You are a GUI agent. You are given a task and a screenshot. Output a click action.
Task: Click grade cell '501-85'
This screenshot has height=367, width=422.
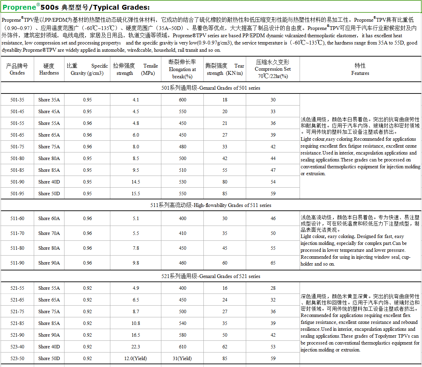[x=17, y=170]
